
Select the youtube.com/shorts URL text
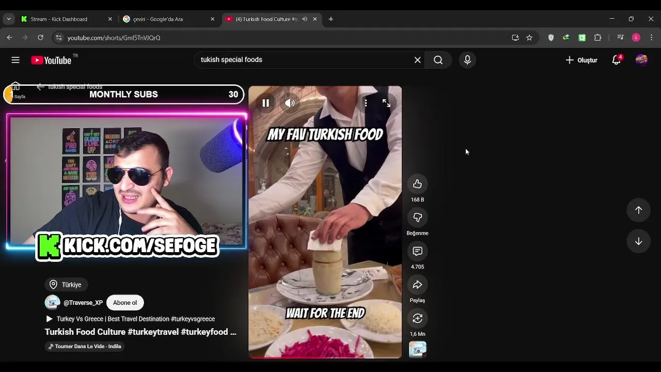pyautogui.click(x=114, y=38)
